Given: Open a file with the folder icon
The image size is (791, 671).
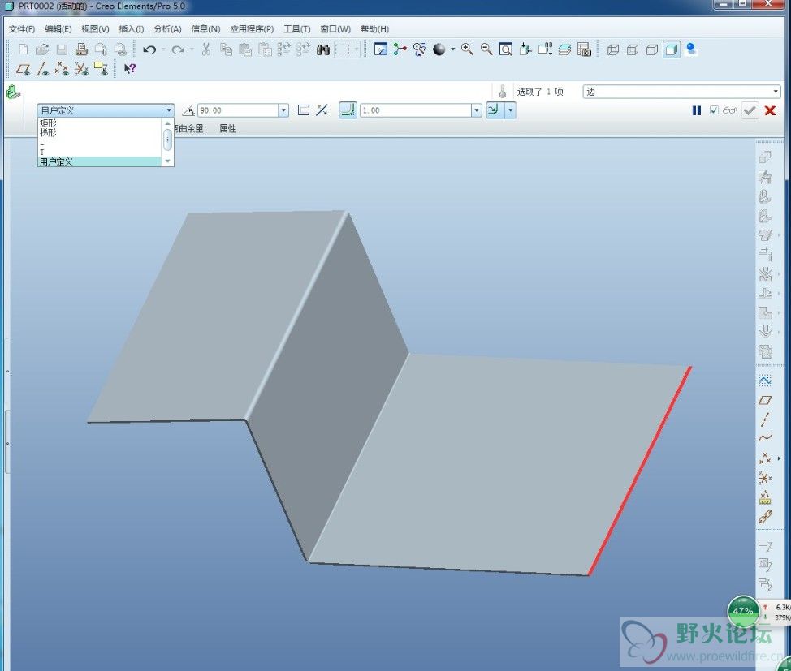Looking at the screenshot, I should pos(42,49).
